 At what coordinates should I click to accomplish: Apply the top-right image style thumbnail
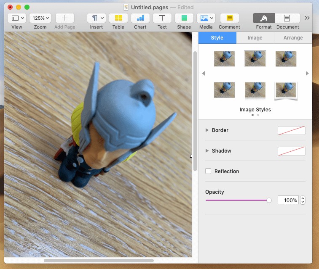pos(286,59)
